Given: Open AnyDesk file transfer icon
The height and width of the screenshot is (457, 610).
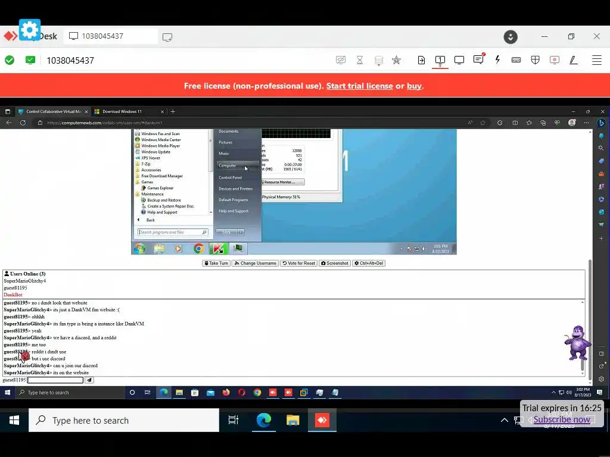Looking at the screenshot, I should point(421,60).
